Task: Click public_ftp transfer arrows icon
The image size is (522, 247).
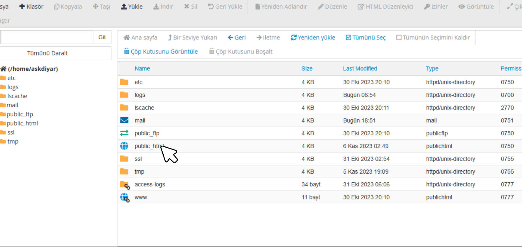Action: point(124,133)
